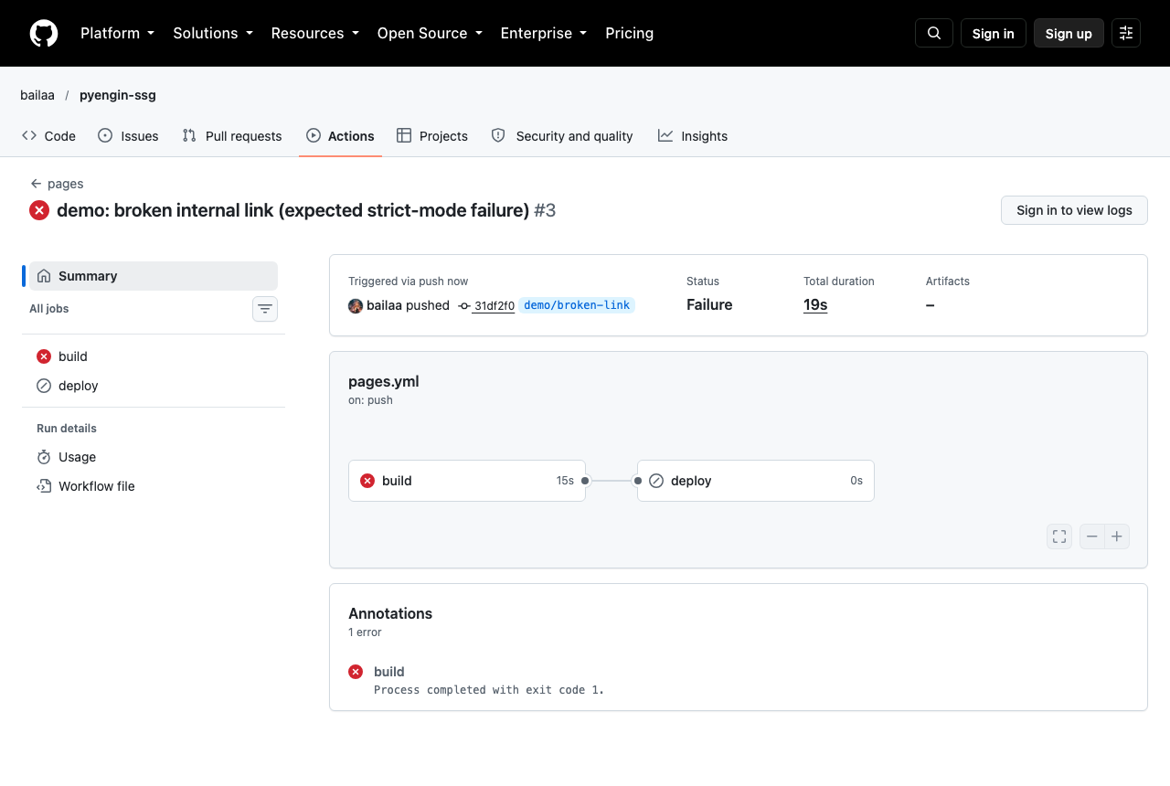Click the fullscreen workflow graph icon
Screen dimensions: 1170x786
[1059, 536]
